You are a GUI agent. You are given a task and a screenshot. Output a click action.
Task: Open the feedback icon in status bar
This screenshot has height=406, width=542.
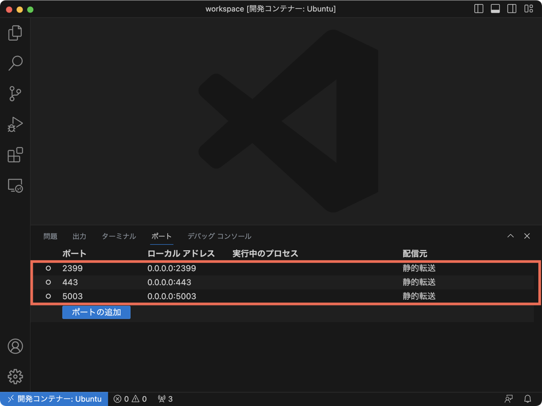pyautogui.click(x=509, y=399)
